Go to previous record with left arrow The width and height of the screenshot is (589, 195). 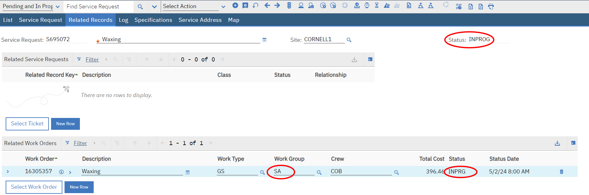pos(267,5)
